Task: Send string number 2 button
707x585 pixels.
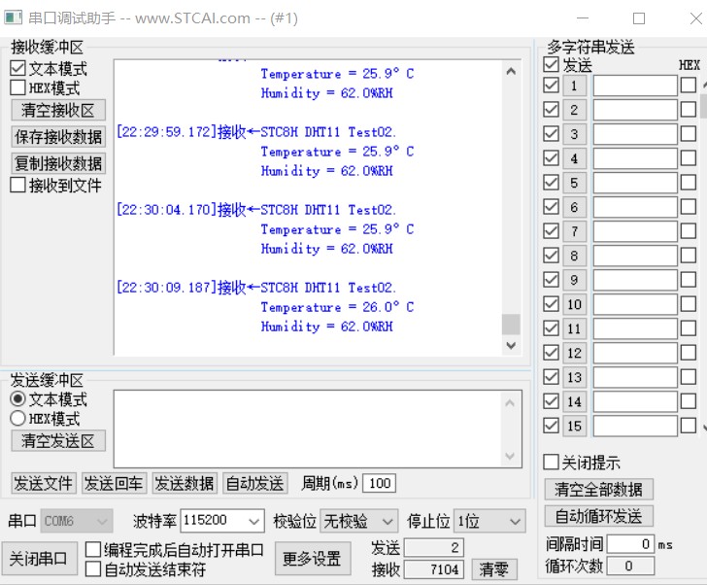Action: point(575,110)
